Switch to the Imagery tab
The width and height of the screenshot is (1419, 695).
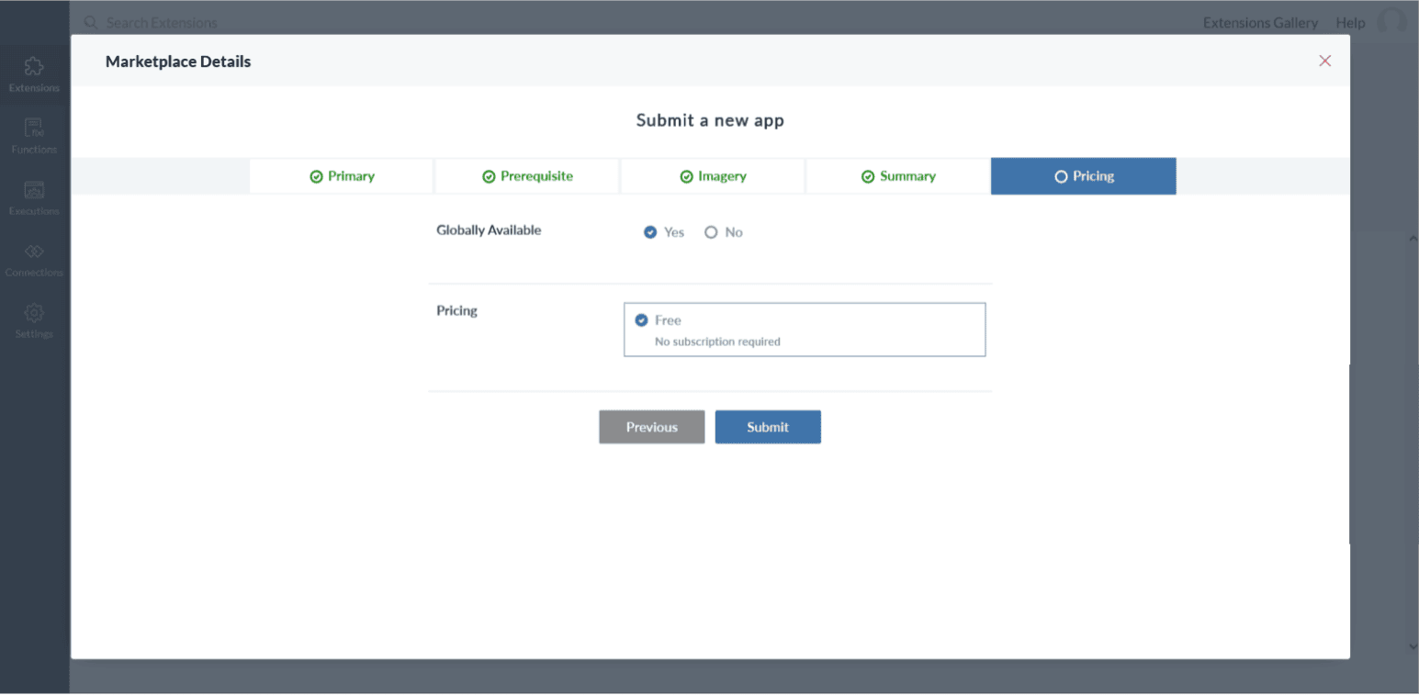click(712, 175)
